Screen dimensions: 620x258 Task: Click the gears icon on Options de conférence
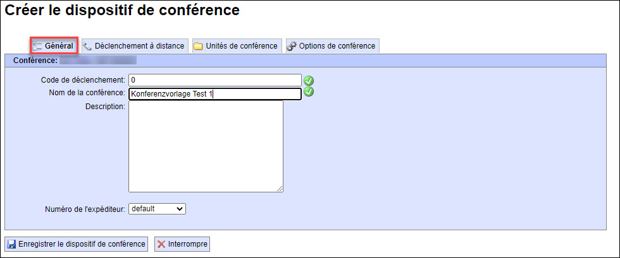coord(292,46)
